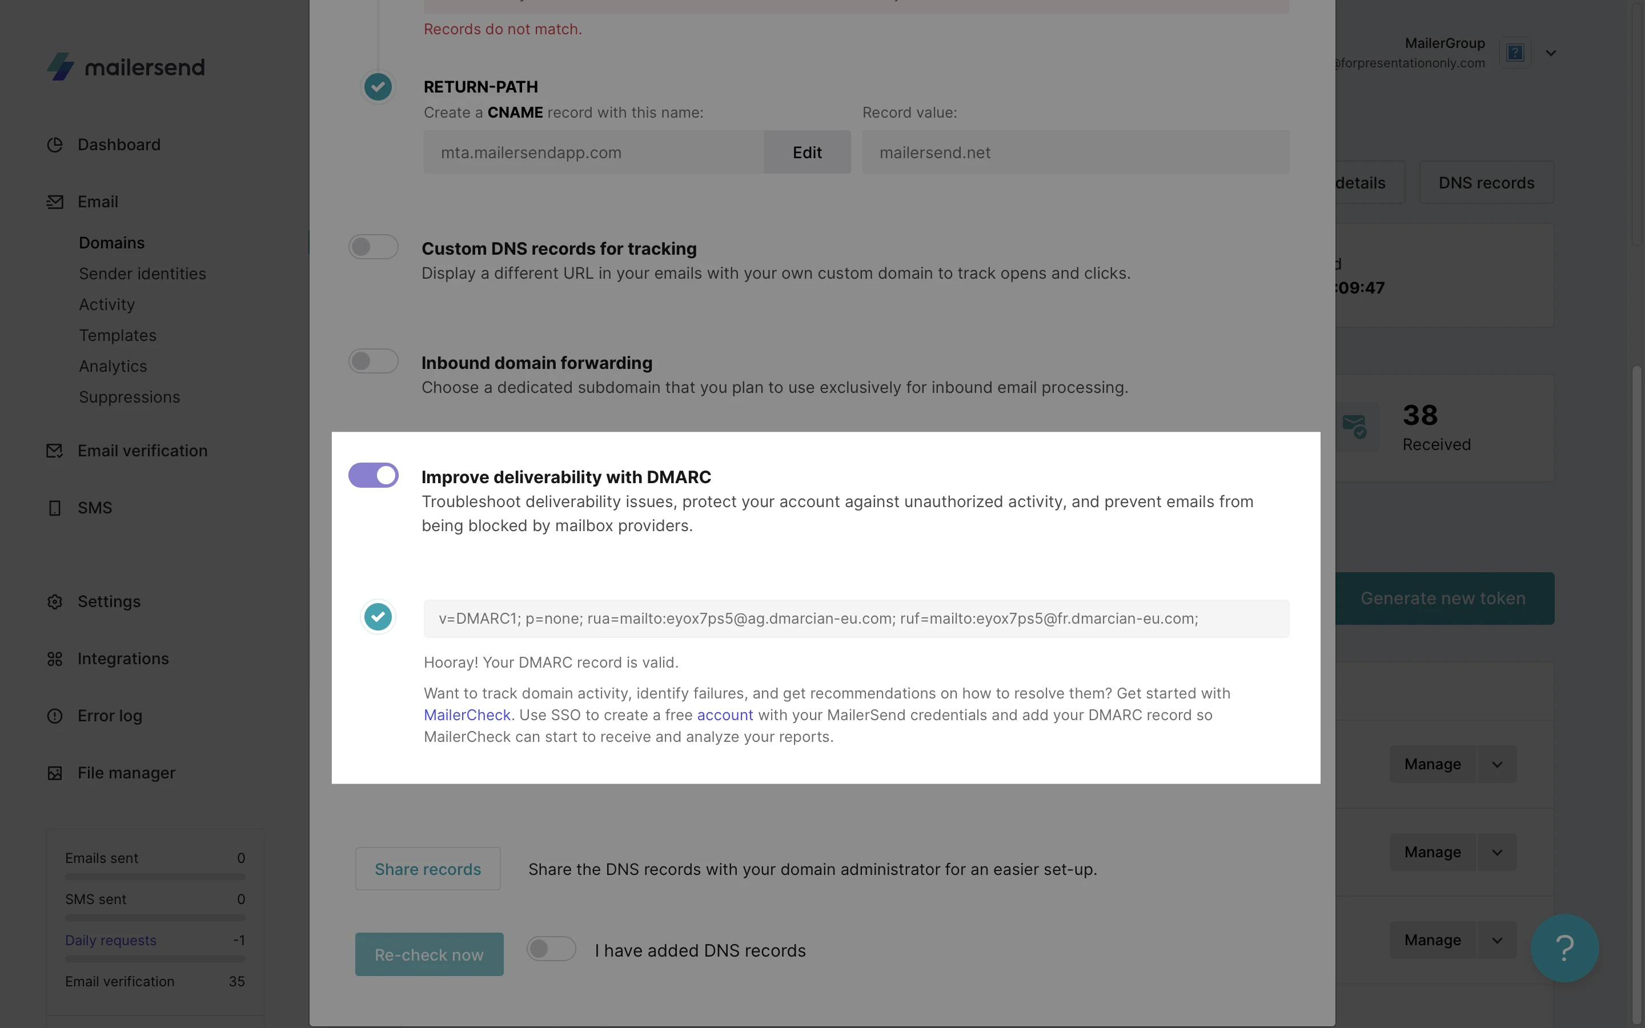Expand the last Manage dropdown arrow

[1497, 940]
